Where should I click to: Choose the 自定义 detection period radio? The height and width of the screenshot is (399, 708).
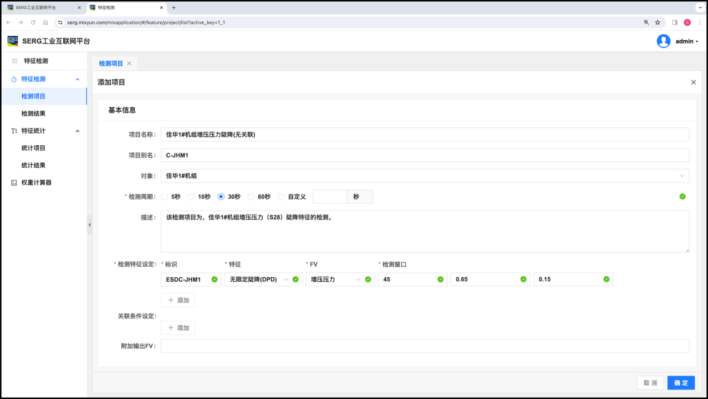(x=281, y=197)
